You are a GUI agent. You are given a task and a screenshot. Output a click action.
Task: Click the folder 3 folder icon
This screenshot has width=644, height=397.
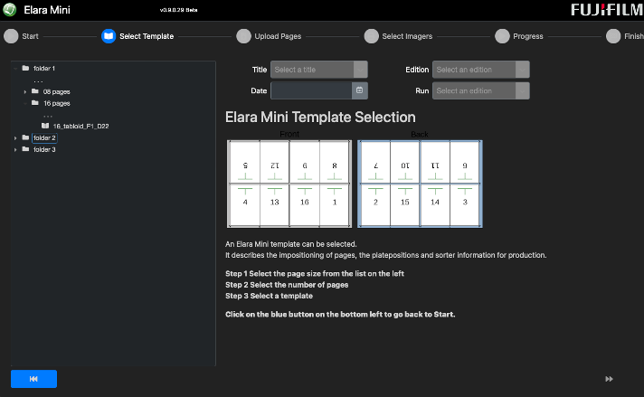coord(25,149)
